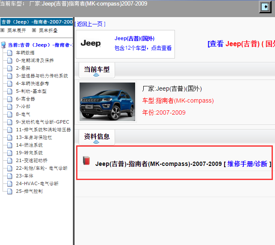Image resolution: width=275 pixels, height=245 pixels.
Task: Click page icon next to 8-电气
Action: (10, 114)
